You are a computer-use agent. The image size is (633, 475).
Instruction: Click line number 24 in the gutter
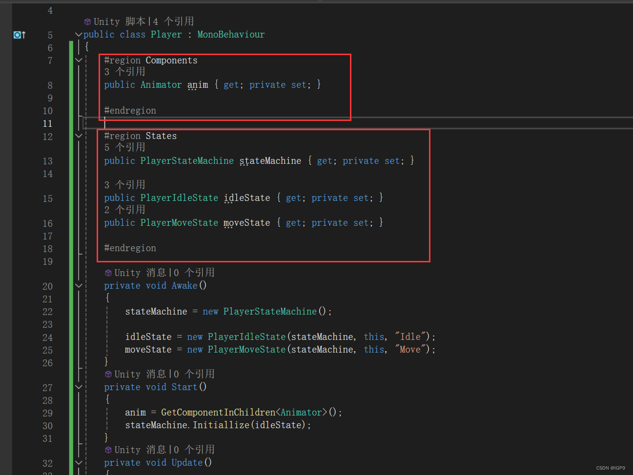point(47,337)
